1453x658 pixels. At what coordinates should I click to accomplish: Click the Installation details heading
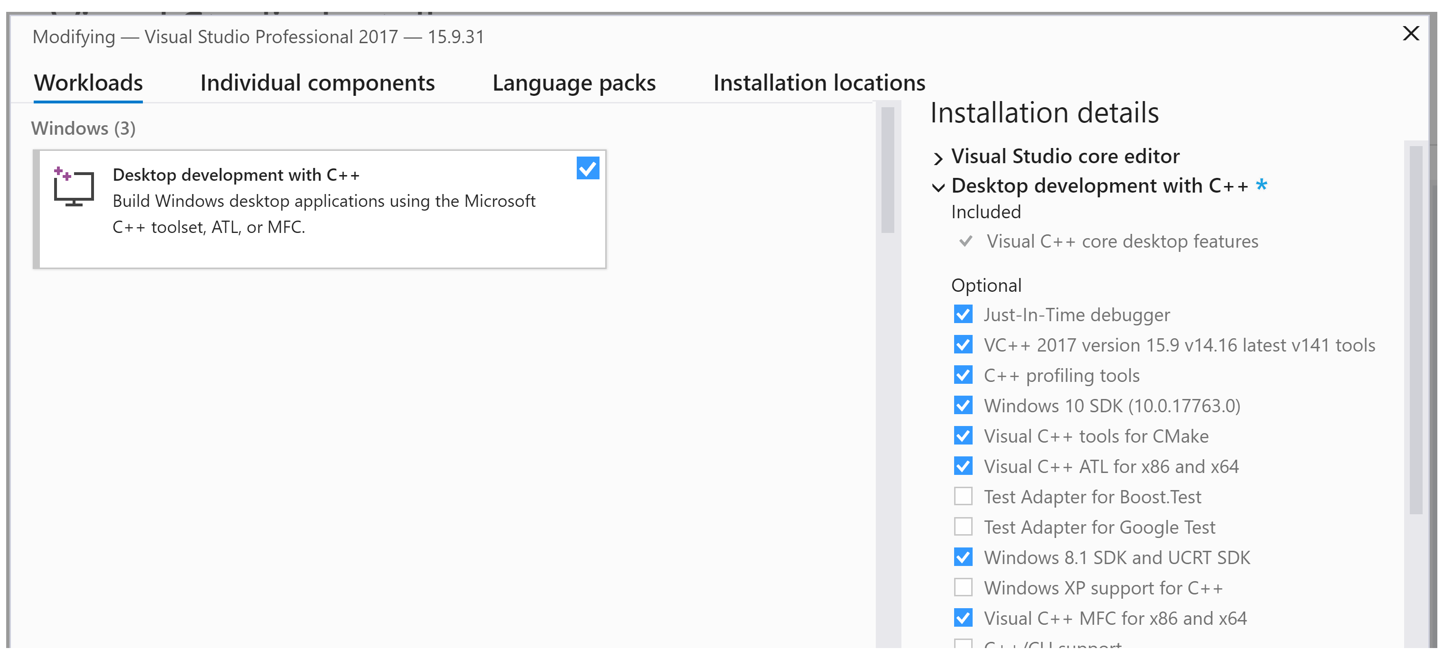[1044, 113]
